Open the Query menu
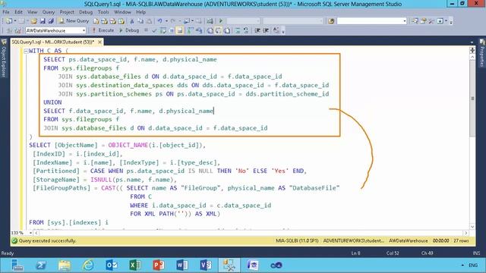 (x=49, y=12)
